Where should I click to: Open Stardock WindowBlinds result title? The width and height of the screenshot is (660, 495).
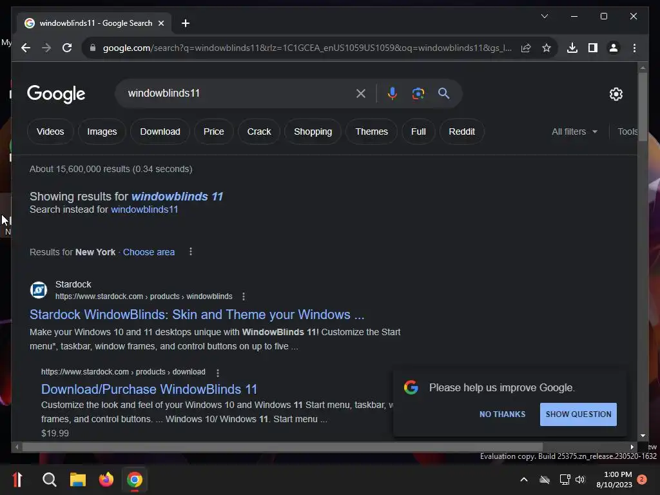point(197,315)
